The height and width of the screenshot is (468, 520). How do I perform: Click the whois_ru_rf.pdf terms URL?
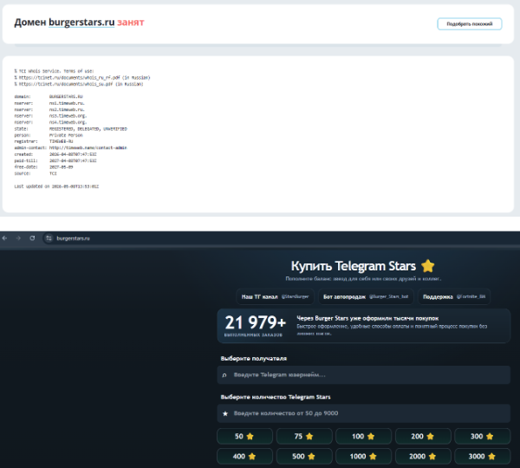click(x=69, y=78)
